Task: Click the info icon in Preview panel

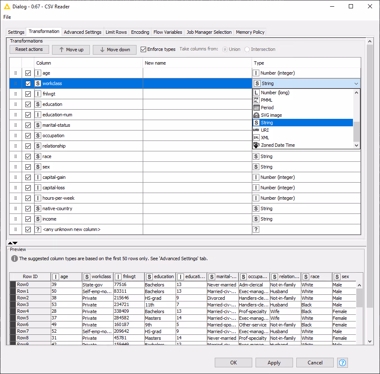Action: pyautogui.click(x=14, y=259)
